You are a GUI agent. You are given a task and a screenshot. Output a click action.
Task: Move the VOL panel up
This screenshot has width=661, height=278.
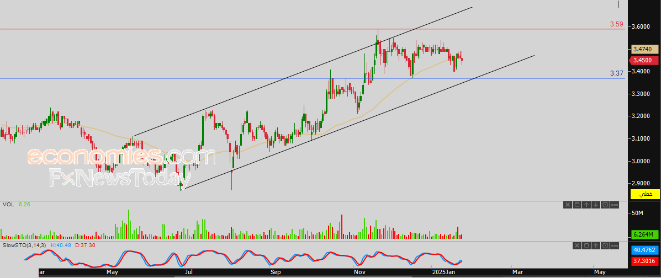(586, 205)
